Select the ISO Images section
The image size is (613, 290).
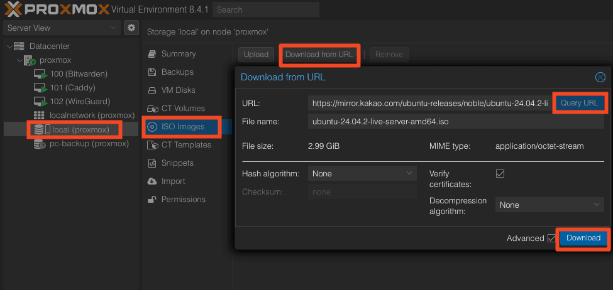pyautogui.click(x=183, y=127)
